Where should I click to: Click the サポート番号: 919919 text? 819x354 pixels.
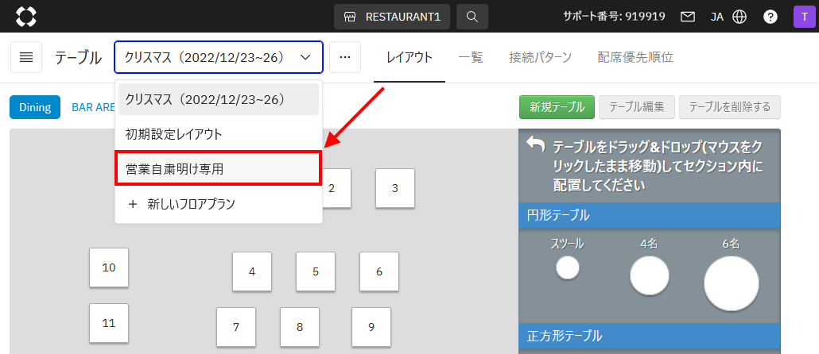(x=614, y=17)
